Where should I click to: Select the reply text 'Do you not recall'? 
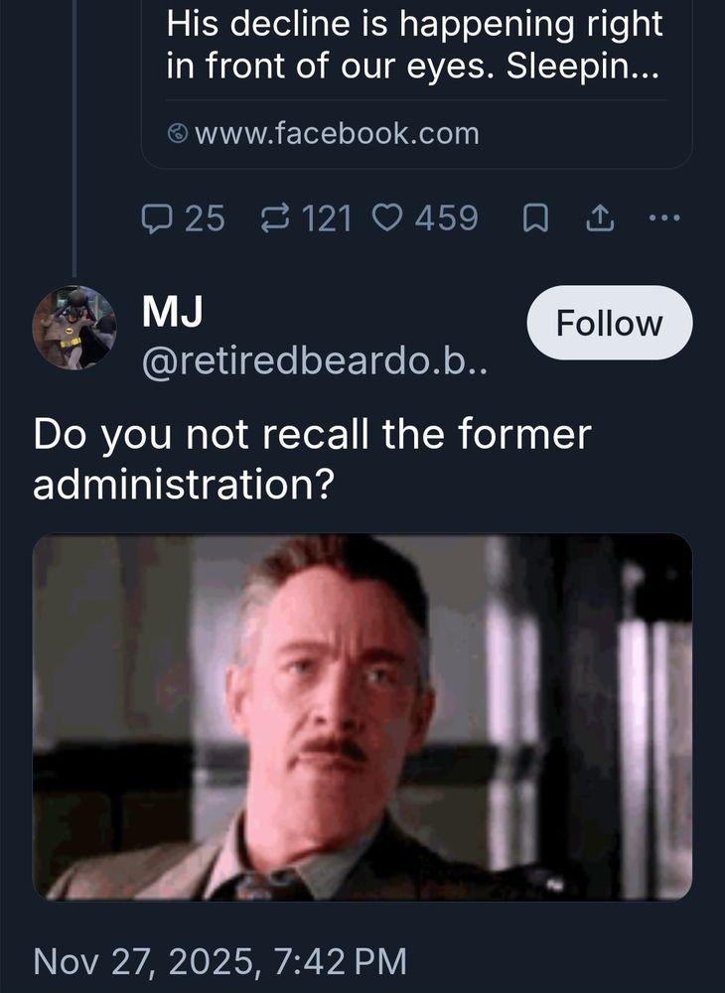[x=202, y=435]
